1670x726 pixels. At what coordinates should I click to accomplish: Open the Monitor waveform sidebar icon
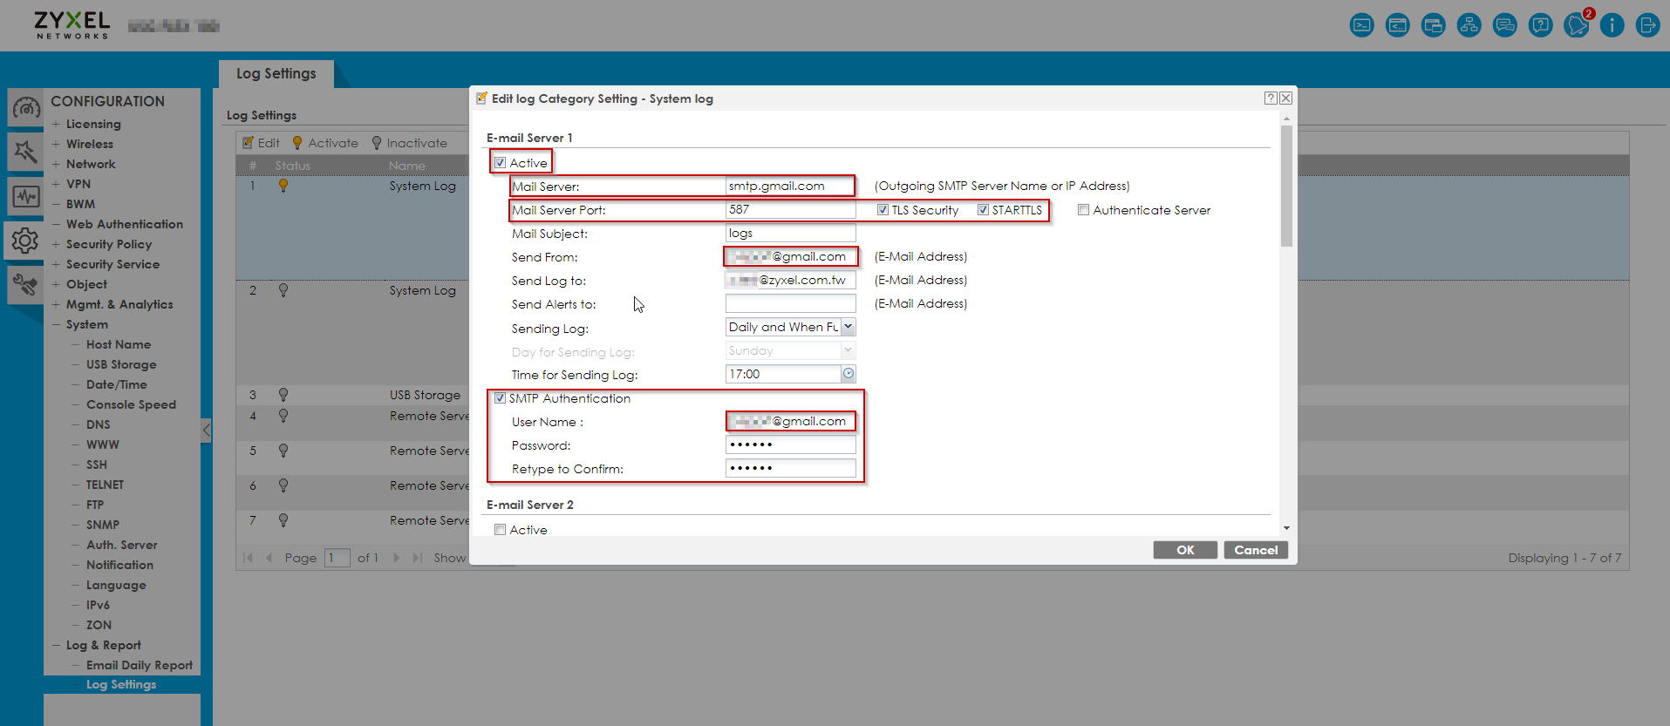click(25, 197)
